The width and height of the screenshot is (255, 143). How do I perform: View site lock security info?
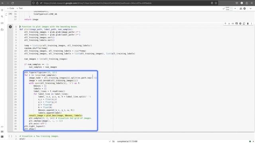coord(37,3)
